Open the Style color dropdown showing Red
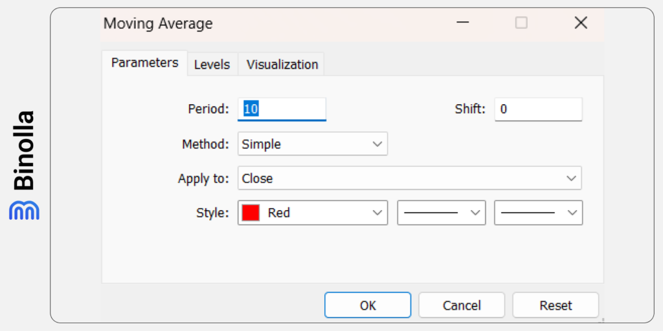The image size is (663, 331). (313, 213)
